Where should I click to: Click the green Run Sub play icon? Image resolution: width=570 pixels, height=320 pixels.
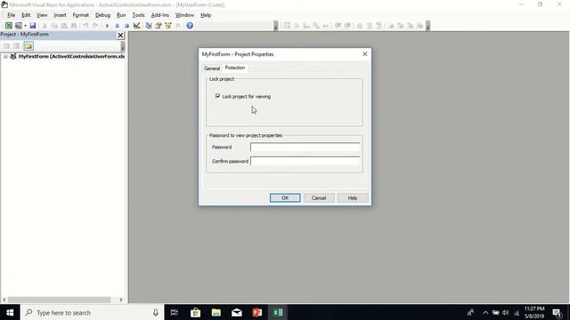(107, 26)
